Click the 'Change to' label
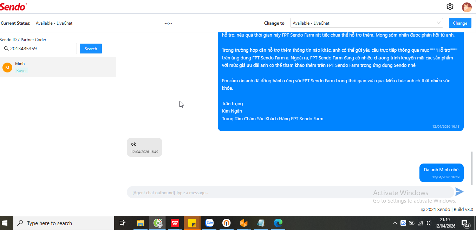Image resolution: width=476 pixels, height=230 pixels. (274, 23)
